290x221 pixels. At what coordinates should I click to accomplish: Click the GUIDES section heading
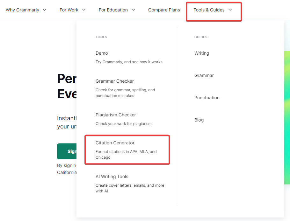coord(200,37)
